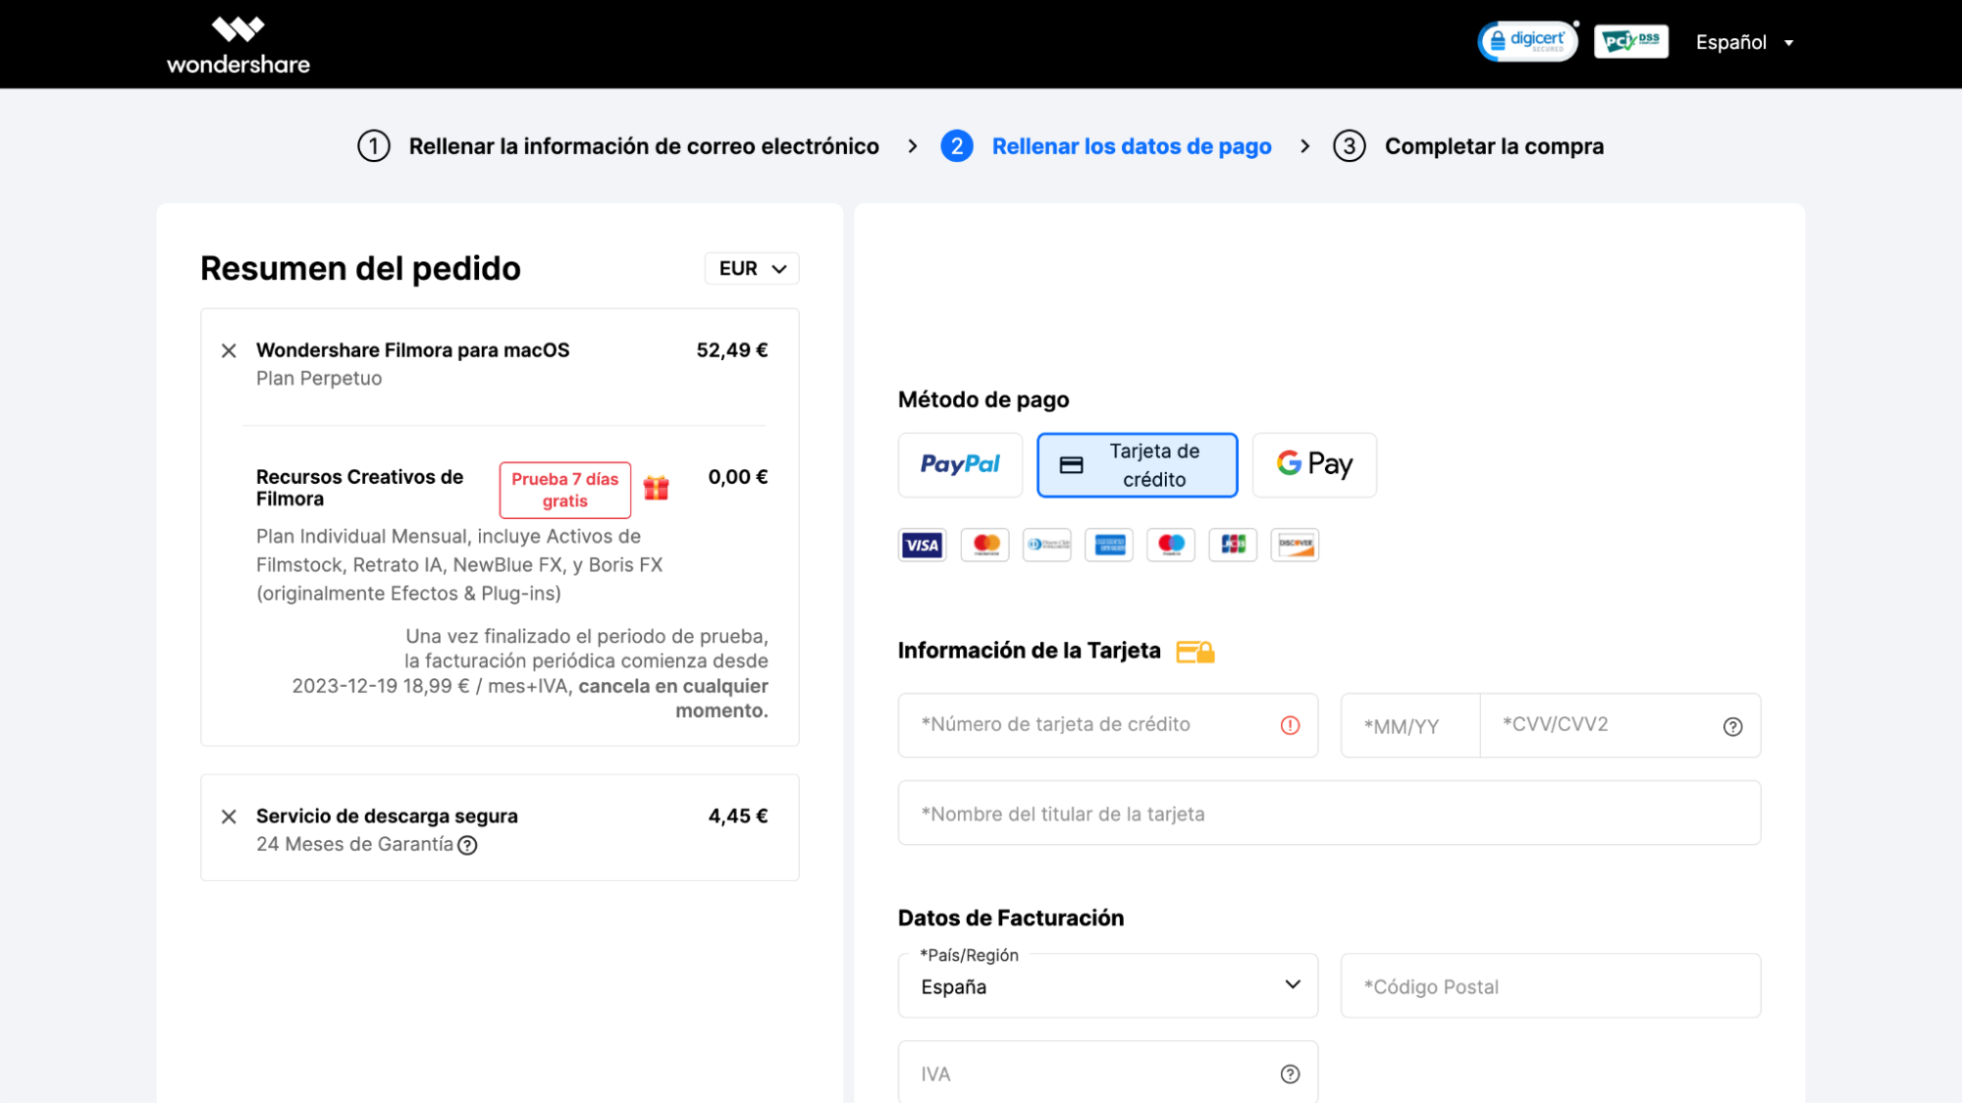
Task: Click the Mastercard icon
Action: coord(985,545)
